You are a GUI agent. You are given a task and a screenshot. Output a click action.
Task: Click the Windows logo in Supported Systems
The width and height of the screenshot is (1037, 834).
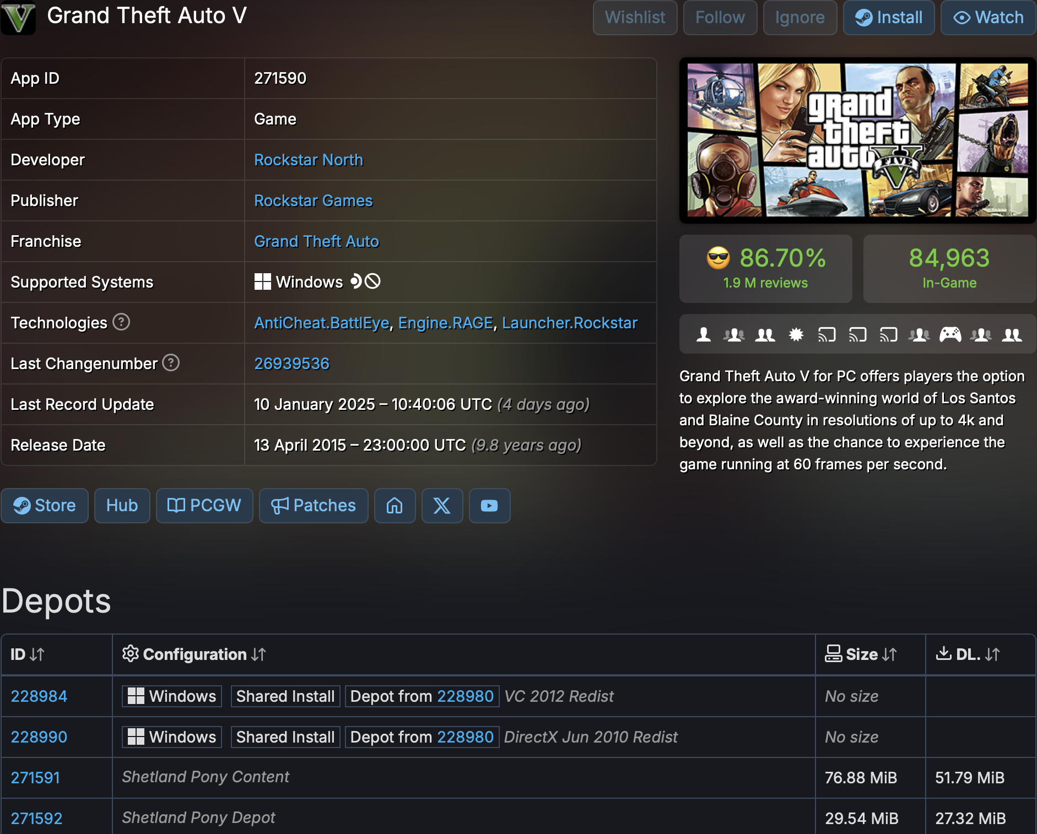click(x=263, y=281)
